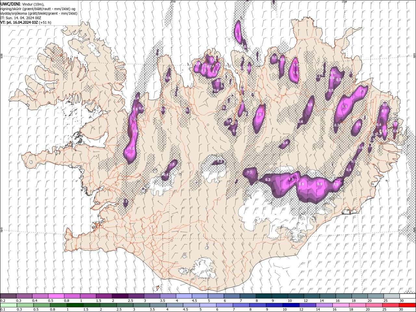Click the 'UWC/DINI' model title text
Image resolution: width=416 pixels, height=312 pixels.
coord(10,4)
